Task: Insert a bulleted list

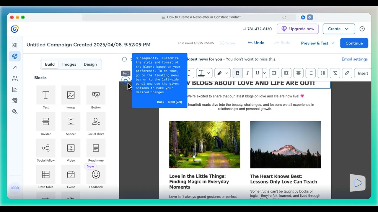Action: point(311,73)
